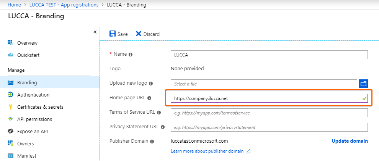Show info tooltip for Name

pyautogui.click(x=131, y=55)
